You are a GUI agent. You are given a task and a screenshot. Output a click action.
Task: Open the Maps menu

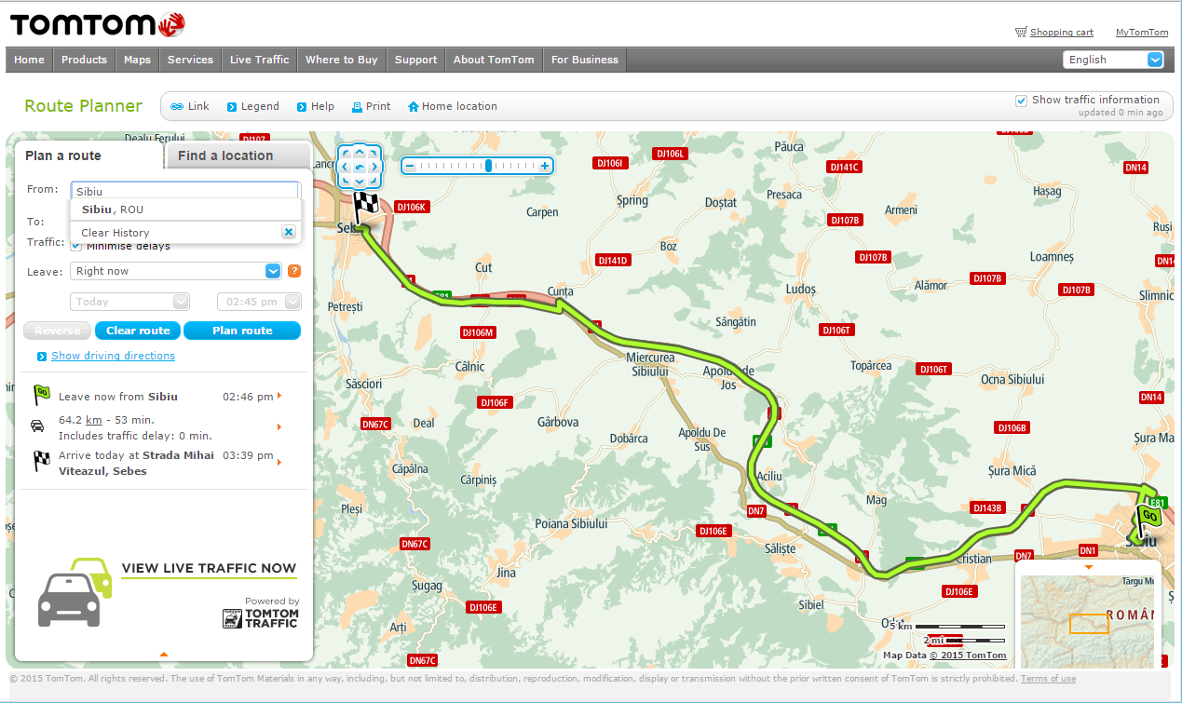coord(137,60)
